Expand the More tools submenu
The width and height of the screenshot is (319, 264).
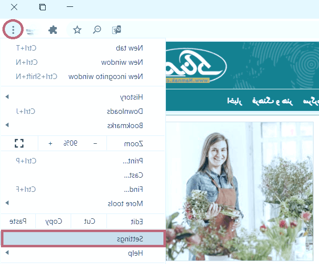[x=82, y=204]
